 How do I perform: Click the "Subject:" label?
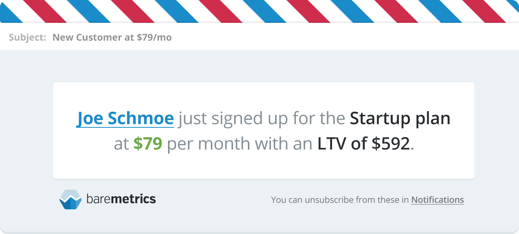[x=28, y=37]
